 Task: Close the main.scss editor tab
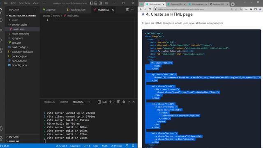point(113,10)
